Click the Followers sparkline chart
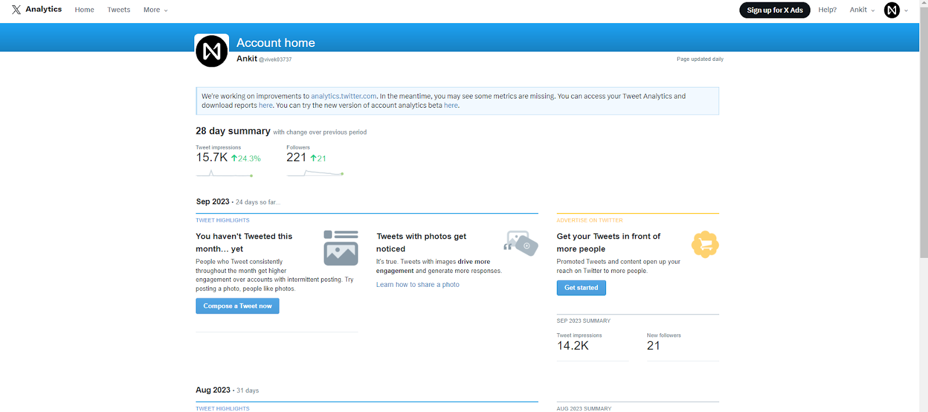928x412 pixels. (315, 173)
